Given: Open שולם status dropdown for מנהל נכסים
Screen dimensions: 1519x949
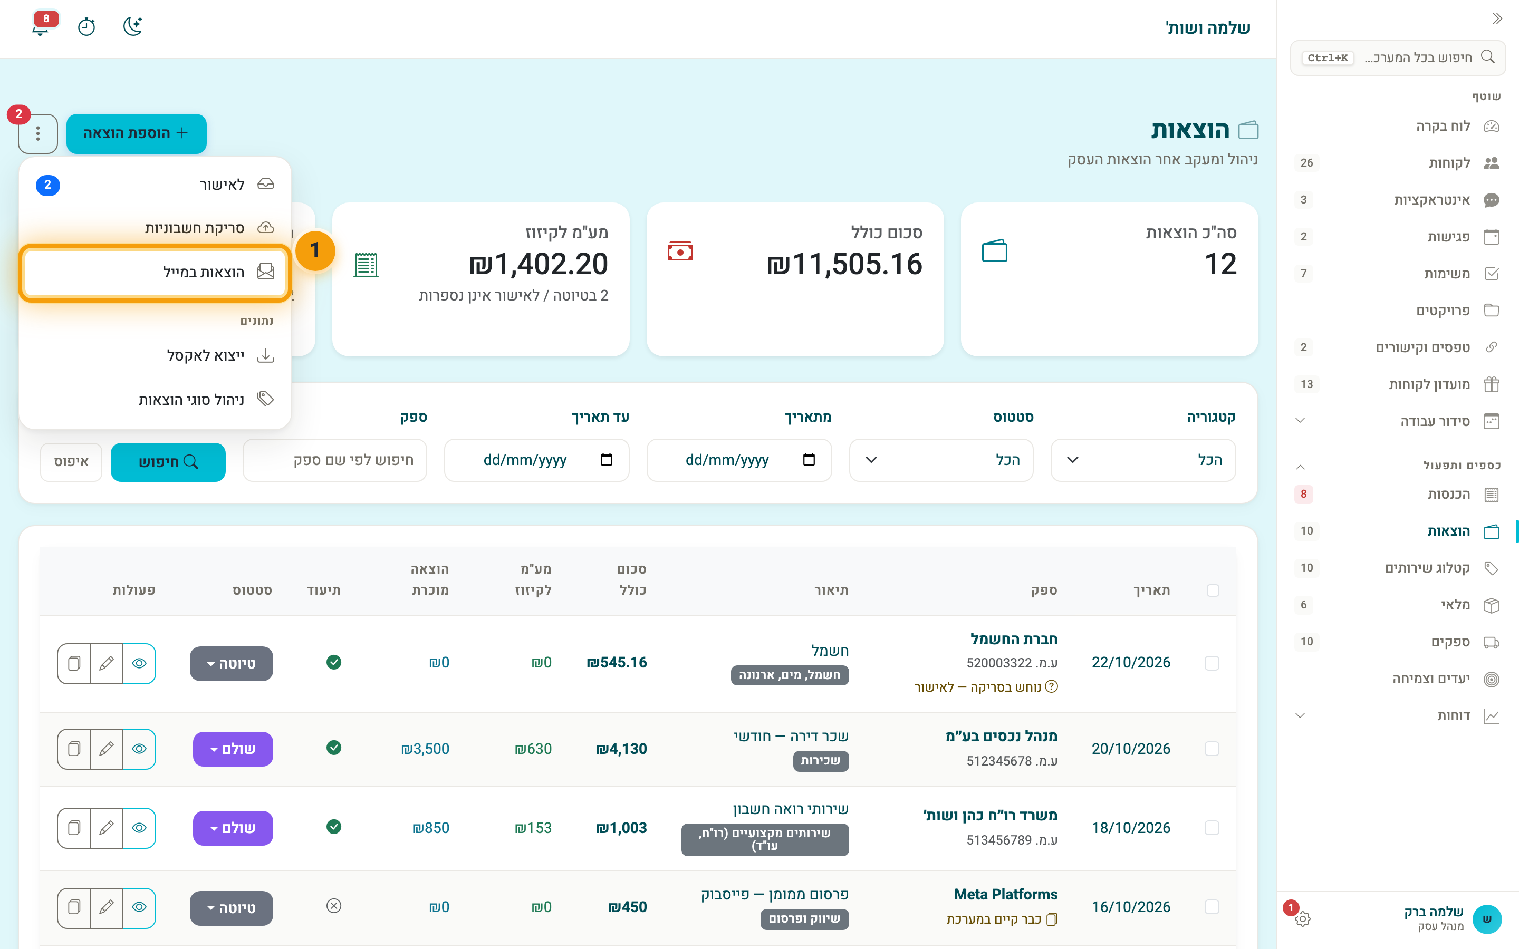Looking at the screenshot, I should (233, 749).
